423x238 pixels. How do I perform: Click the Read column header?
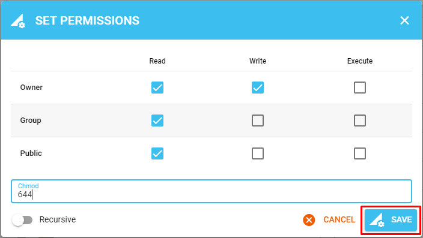[157, 61]
